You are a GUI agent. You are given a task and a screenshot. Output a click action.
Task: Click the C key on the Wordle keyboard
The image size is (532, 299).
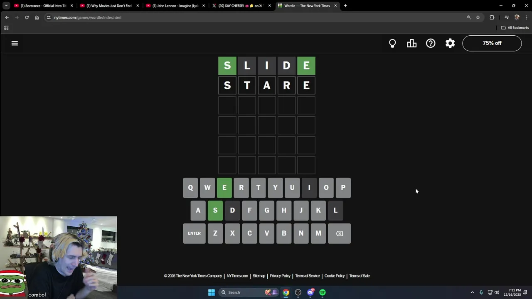[x=249, y=233]
